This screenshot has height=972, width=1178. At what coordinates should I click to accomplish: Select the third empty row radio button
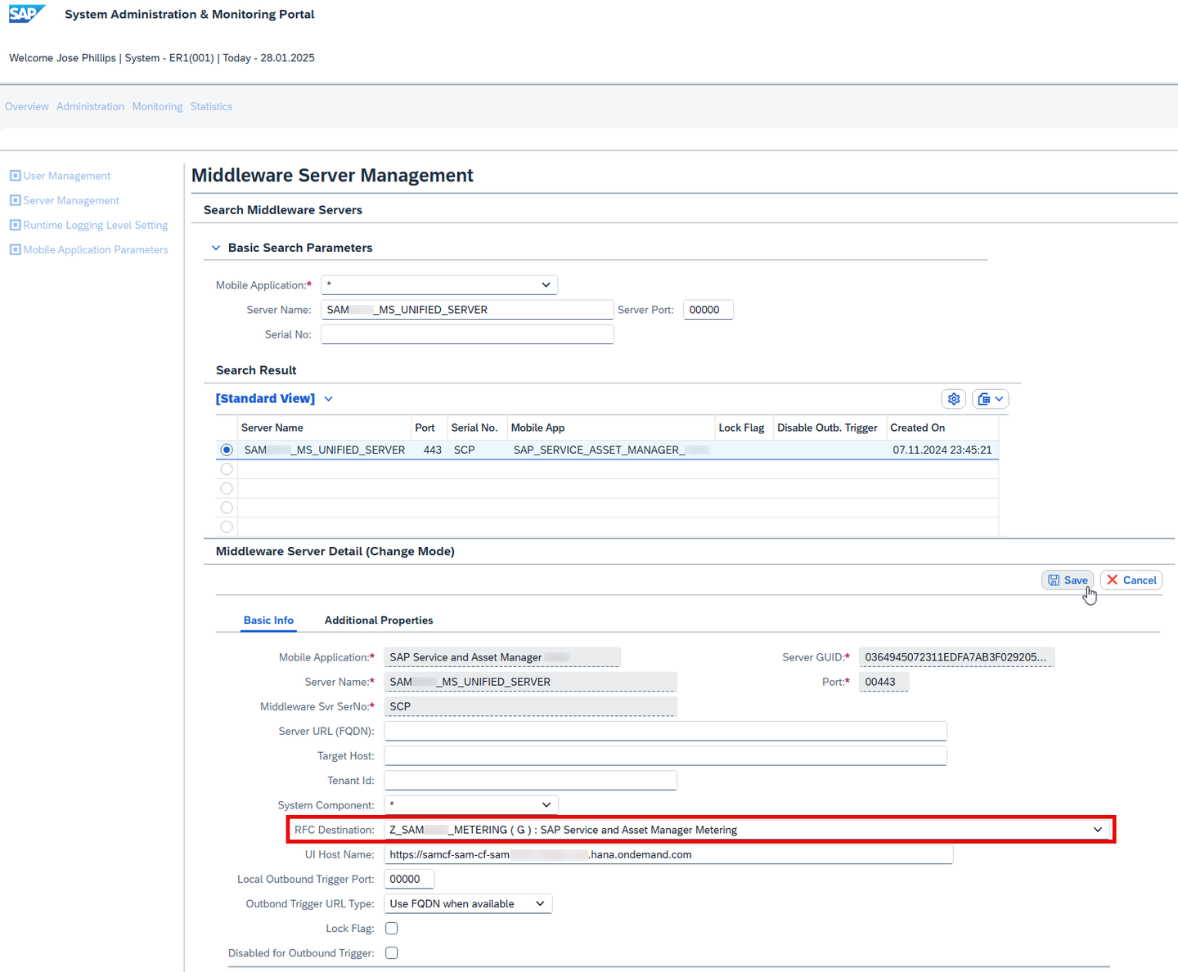[227, 508]
